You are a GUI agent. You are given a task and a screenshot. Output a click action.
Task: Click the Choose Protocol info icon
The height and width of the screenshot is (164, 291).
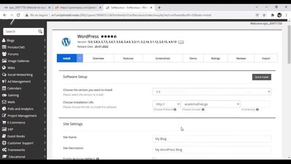pos(175,109)
